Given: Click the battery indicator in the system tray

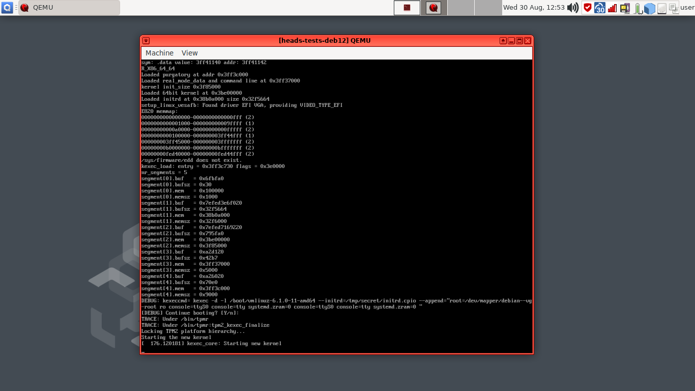Looking at the screenshot, I should point(636,8).
